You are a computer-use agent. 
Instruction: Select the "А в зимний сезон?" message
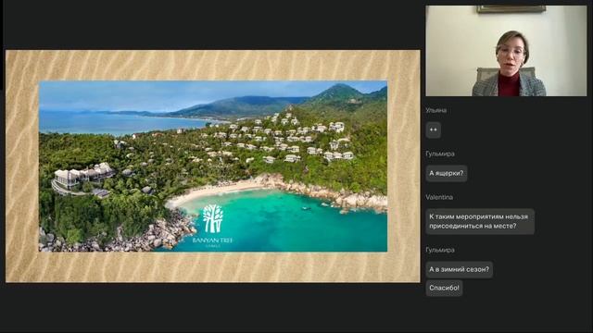click(460, 269)
